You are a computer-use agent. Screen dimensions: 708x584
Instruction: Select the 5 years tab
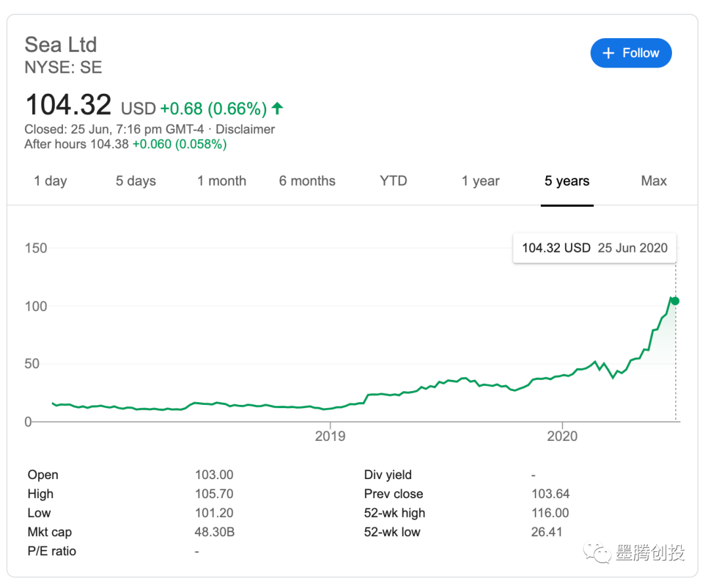pos(567,181)
